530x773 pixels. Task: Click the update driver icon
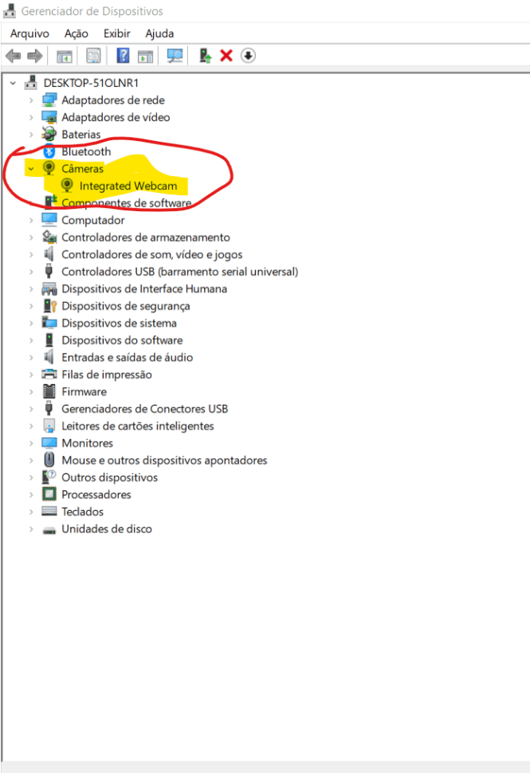(205, 56)
